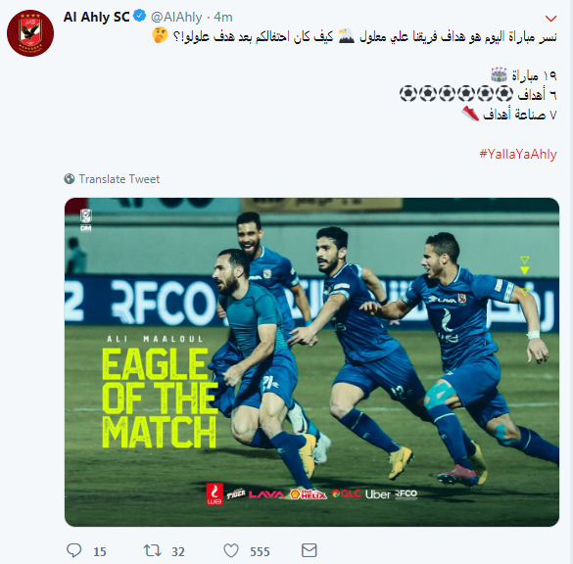Screen dimensions: 573x564
Task: Click the retweet arrows icon
Action: (x=153, y=550)
